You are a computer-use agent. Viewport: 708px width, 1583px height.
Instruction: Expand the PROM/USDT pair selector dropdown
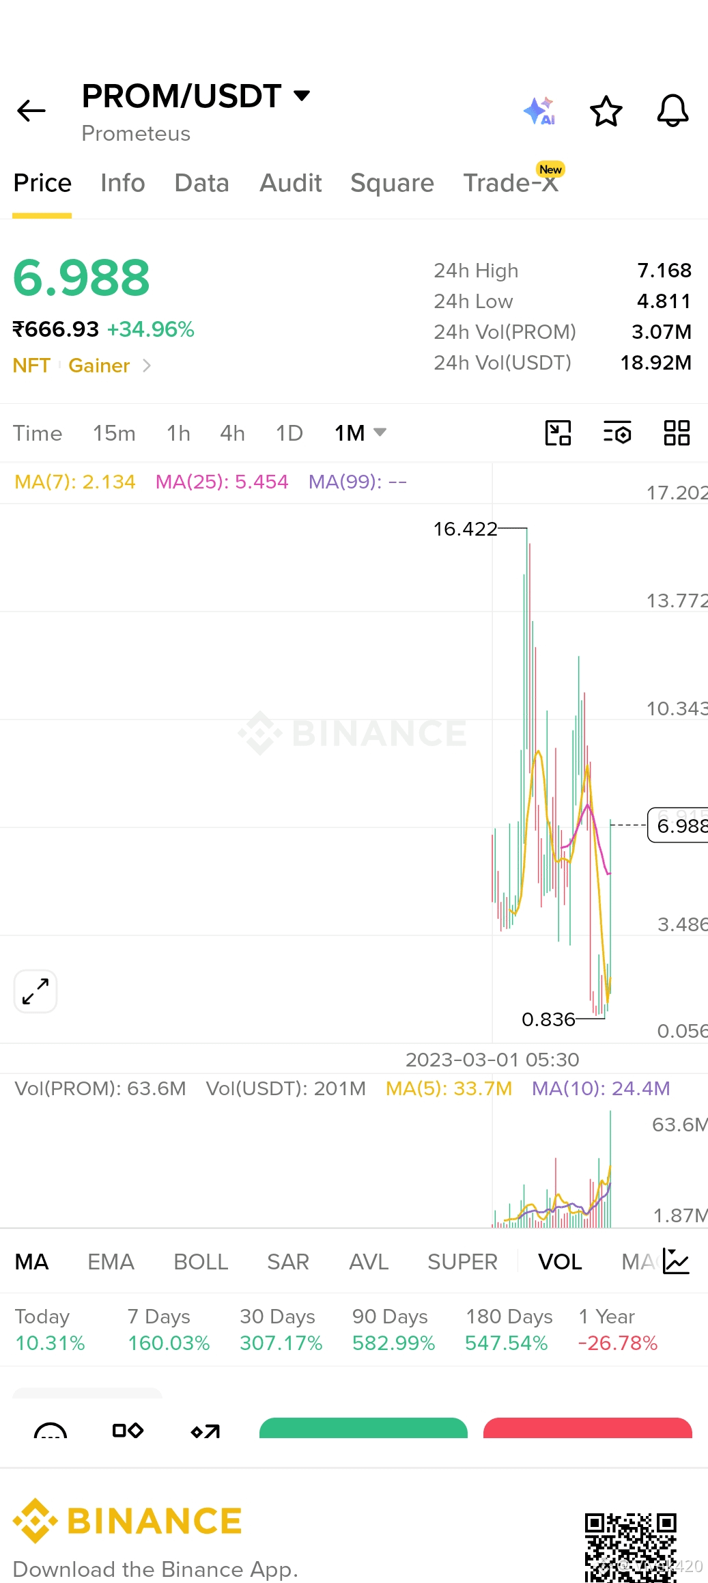click(x=302, y=95)
